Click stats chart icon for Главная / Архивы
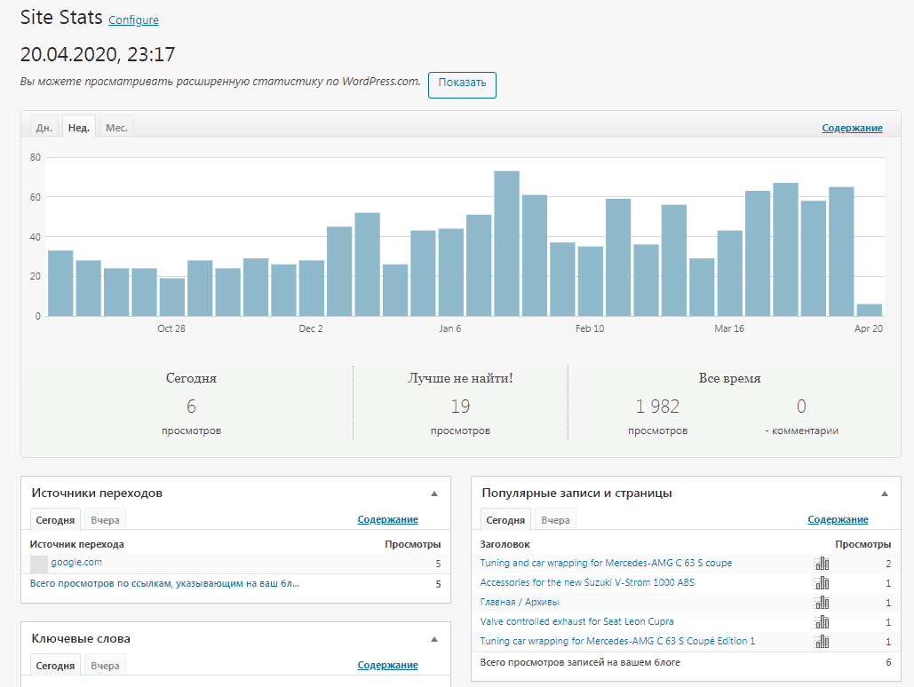This screenshot has height=687, width=914. (822, 603)
